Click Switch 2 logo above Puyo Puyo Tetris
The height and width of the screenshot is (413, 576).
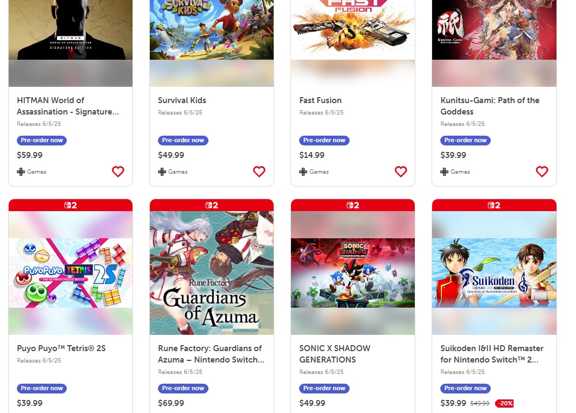pos(71,205)
